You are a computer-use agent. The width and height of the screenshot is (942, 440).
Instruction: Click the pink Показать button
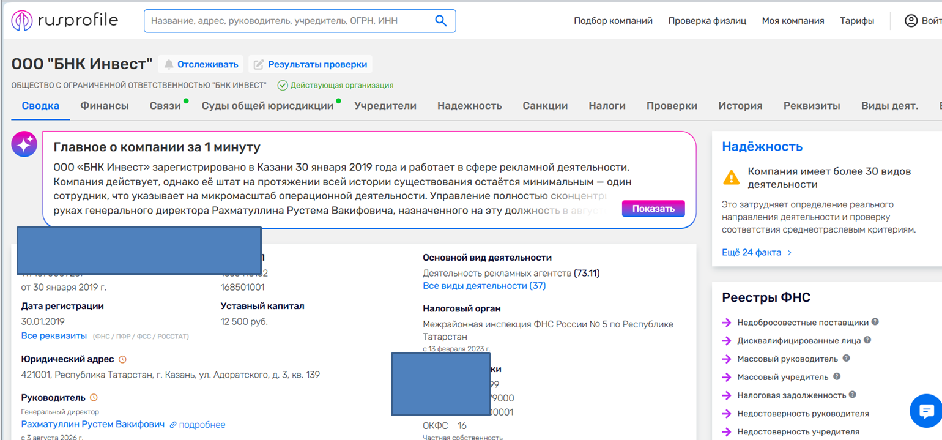[x=653, y=209]
